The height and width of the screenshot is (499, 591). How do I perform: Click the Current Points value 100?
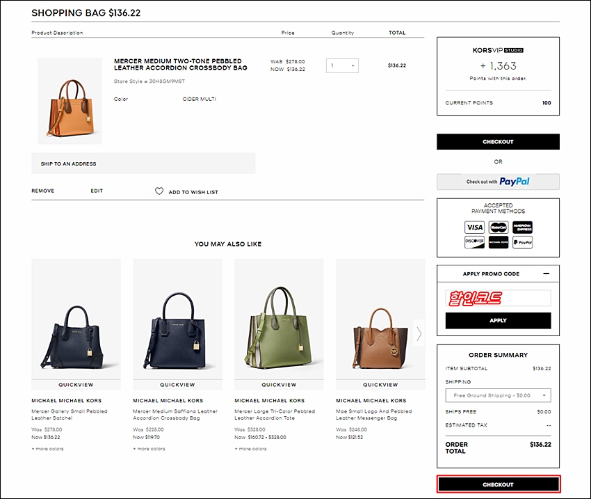point(547,102)
